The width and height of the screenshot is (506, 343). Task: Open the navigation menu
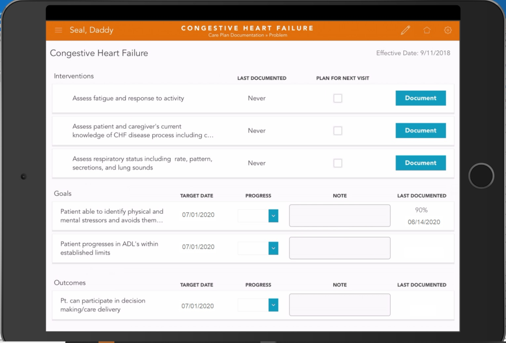coord(59,30)
